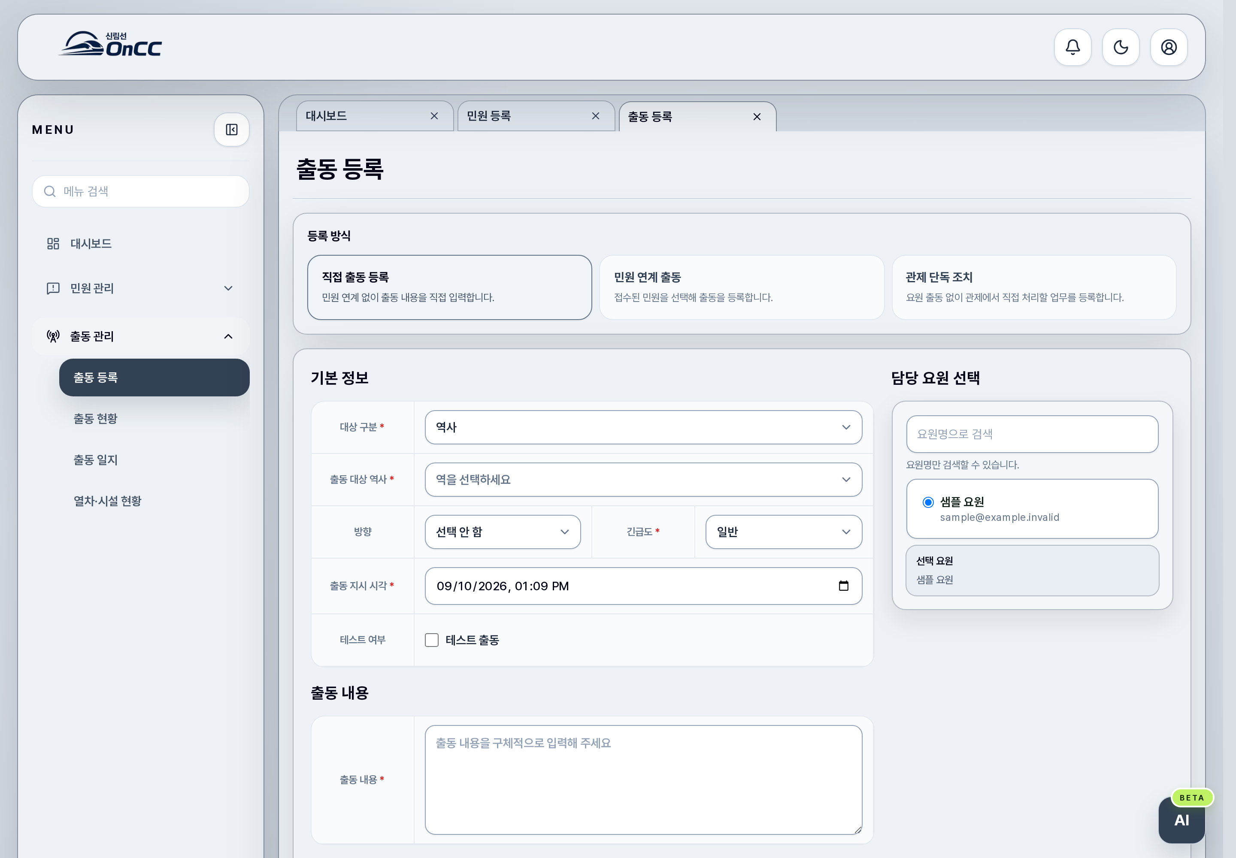This screenshot has height=858, width=1236.
Task: Click the 출동 지시 시각 datetime field
Action: click(x=643, y=586)
